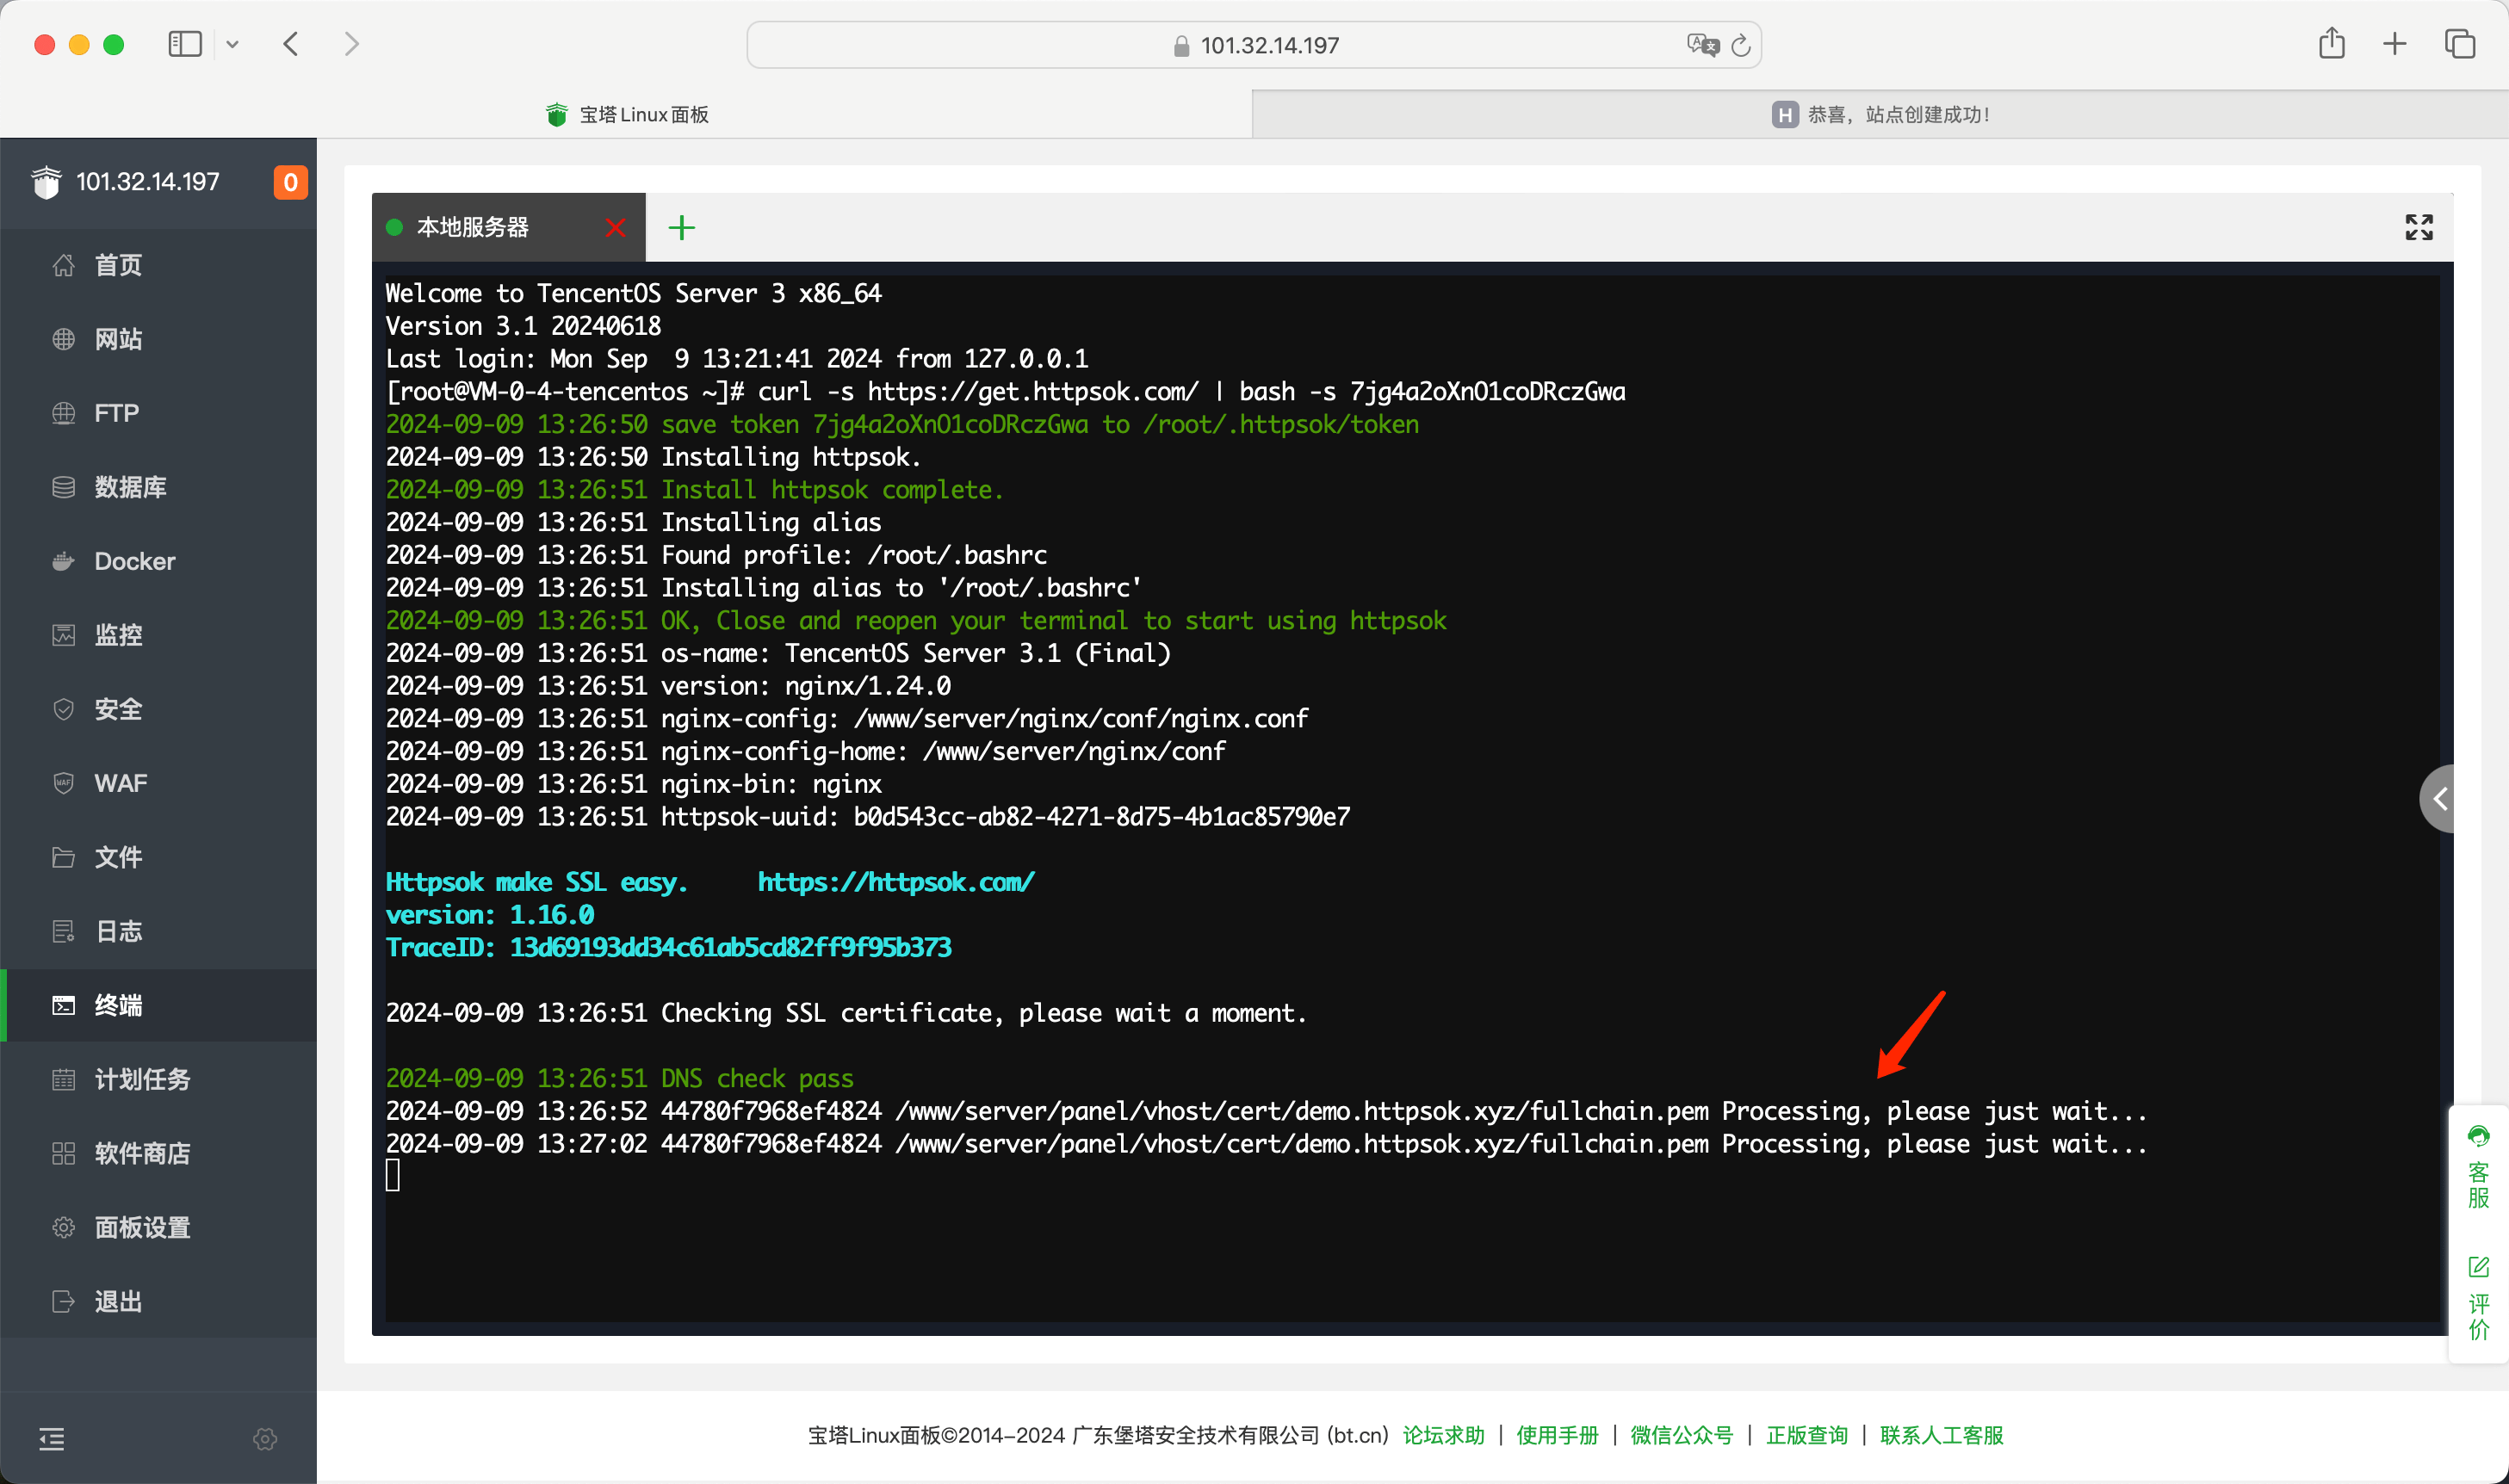Close the 本地服务器 terminal tab
The image size is (2509, 1484).
616,228
